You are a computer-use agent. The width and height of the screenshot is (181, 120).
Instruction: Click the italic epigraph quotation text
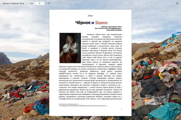[x=108, y=27]
